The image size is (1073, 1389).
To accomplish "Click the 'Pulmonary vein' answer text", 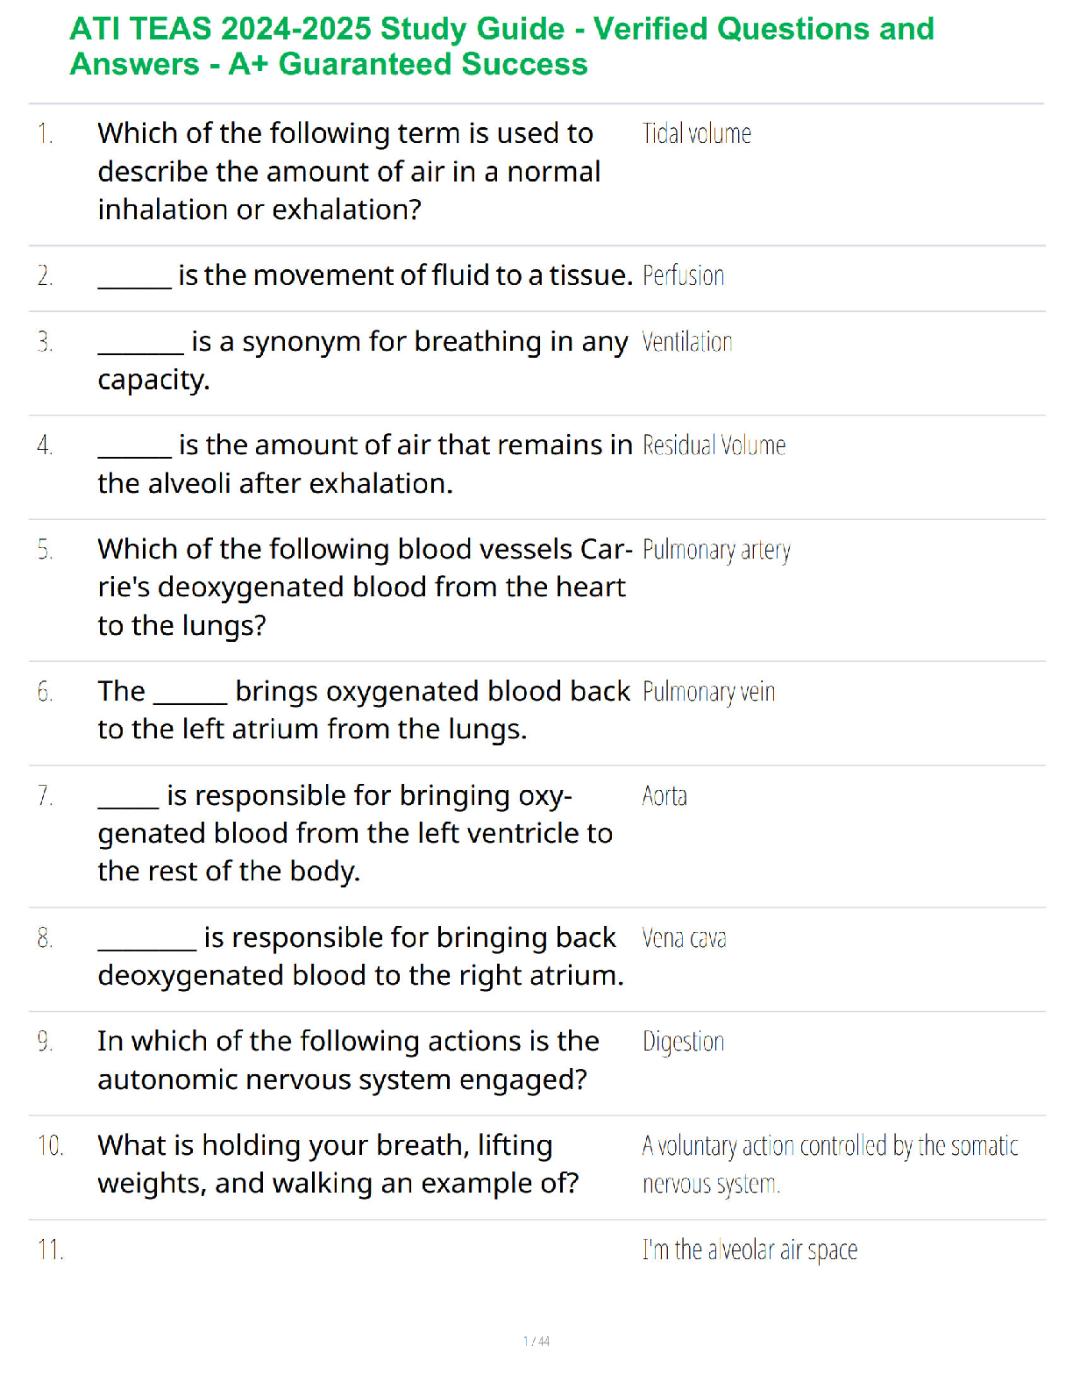I will [x=709, y=692].
